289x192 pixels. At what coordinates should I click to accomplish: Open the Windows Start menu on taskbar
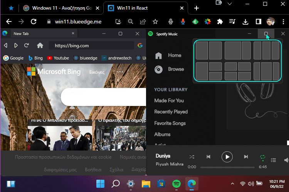(x=100, y=184)
